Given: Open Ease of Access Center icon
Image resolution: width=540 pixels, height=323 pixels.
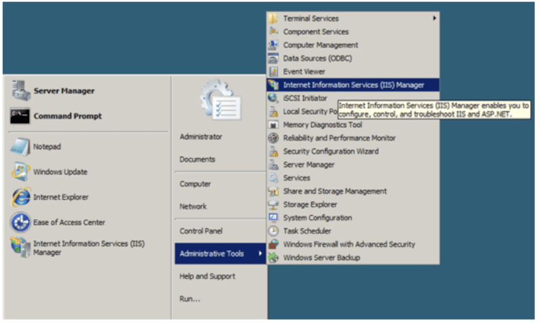Looking at the screenshot, I should pyautogui.click(x=21, y=222).
